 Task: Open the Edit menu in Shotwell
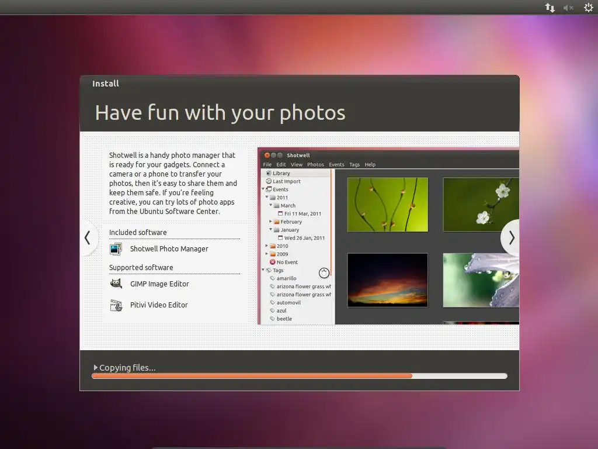[281, 164]
